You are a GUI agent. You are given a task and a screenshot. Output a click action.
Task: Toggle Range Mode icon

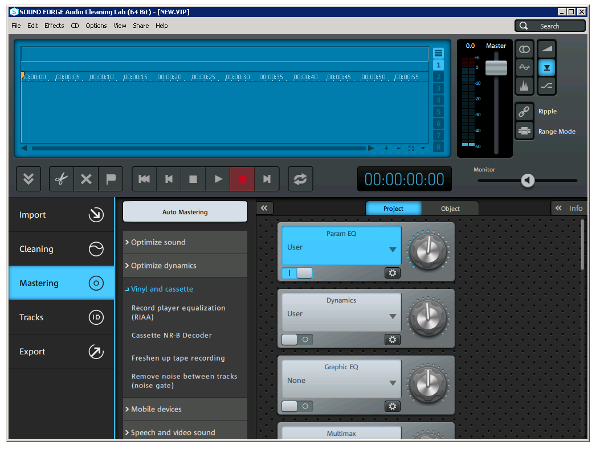pyautogui.click(x=525, y=131)
